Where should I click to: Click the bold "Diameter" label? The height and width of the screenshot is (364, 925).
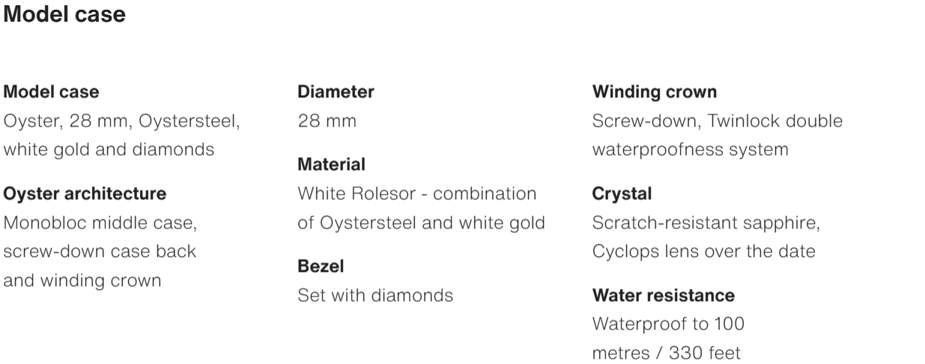point(336,92)
